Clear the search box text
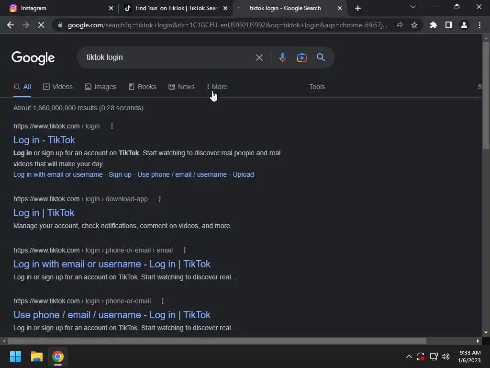The height and width of the screenshot is (368, 490). 259,57
